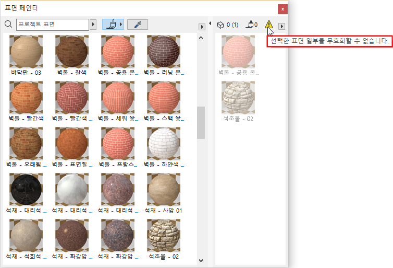
Task: Select the 벽돌 - 갈색 surface
Action: click(x=72, y=55)
